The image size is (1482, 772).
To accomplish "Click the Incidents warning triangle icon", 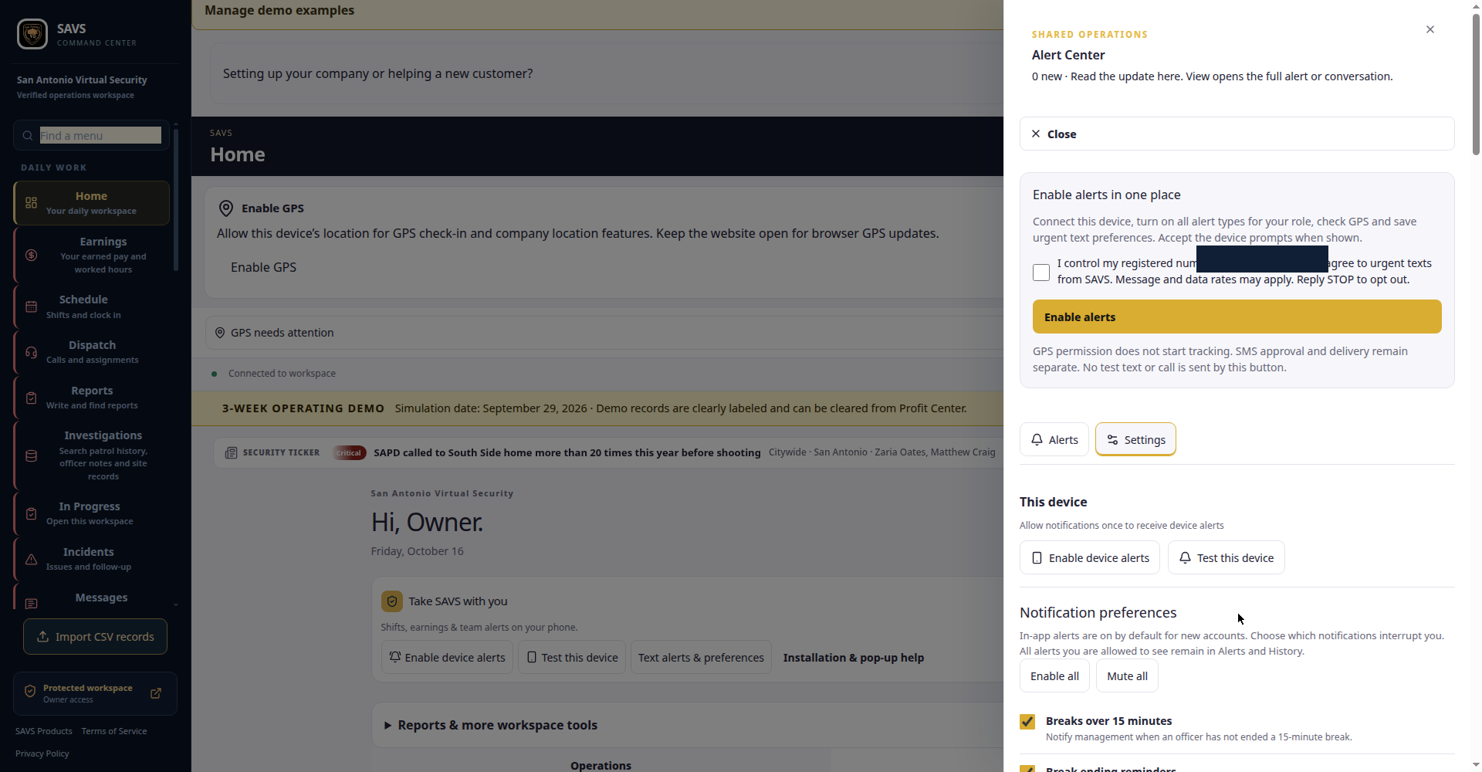I will coord(32,559).
